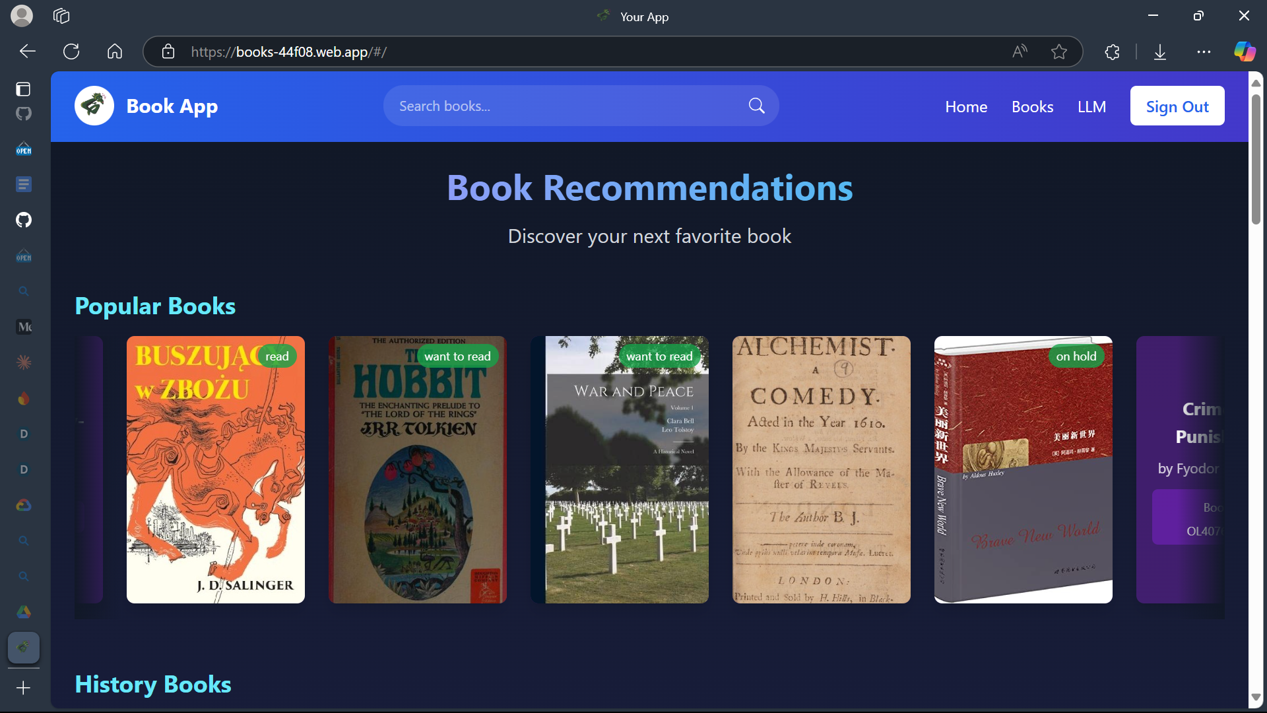Add this page to favorites star
This screenshot has width=1267, height=713.
coord(1059,51)
